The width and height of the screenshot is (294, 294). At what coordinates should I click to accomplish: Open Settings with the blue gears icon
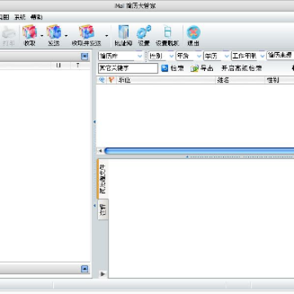pyautogui.click(x=144, y=33)
